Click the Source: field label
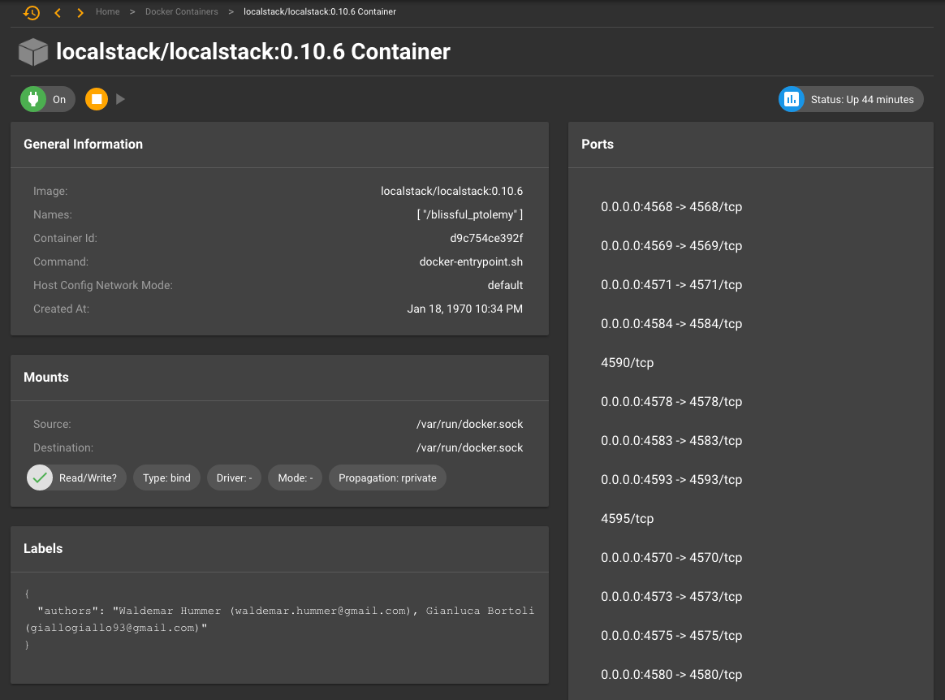Screen dimensions: 945x700 point(53,425)
